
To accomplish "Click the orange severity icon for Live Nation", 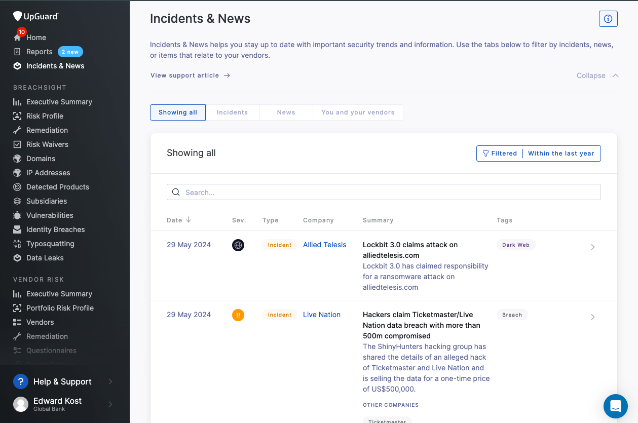I will click(238, 315).
